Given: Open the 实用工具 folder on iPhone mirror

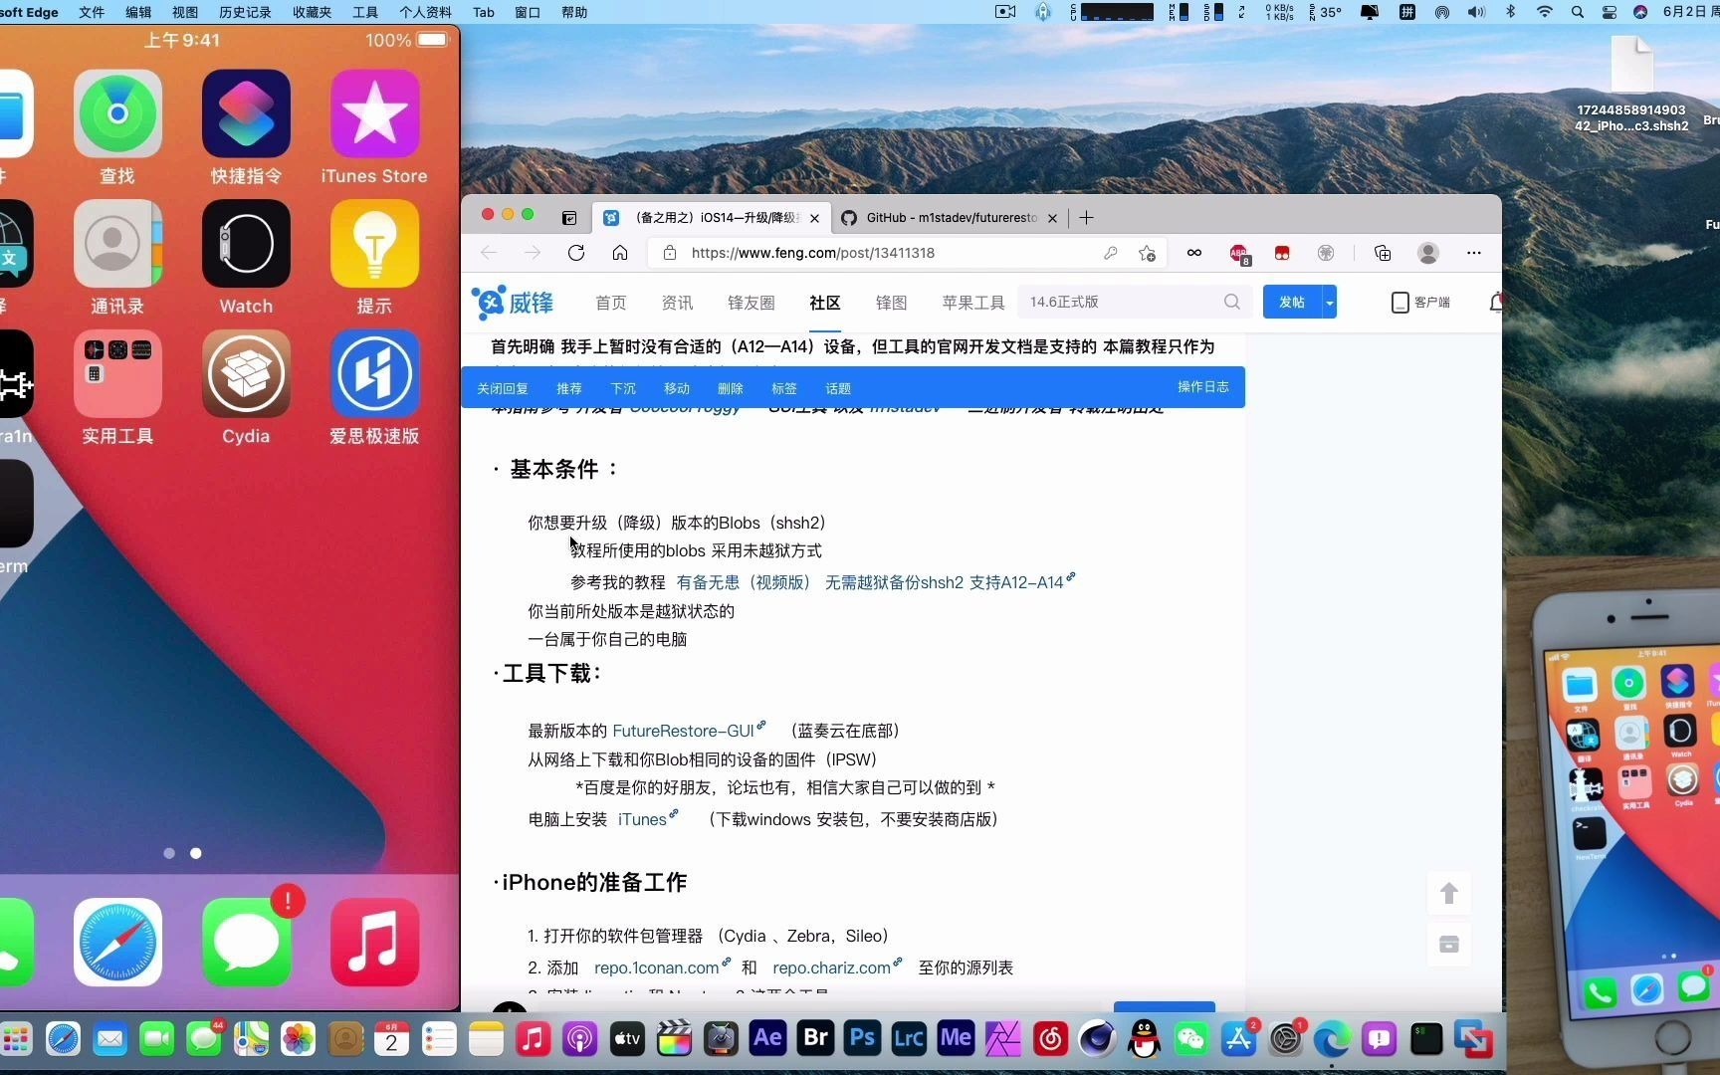Looking at the screenshot, I should [117, 373].
